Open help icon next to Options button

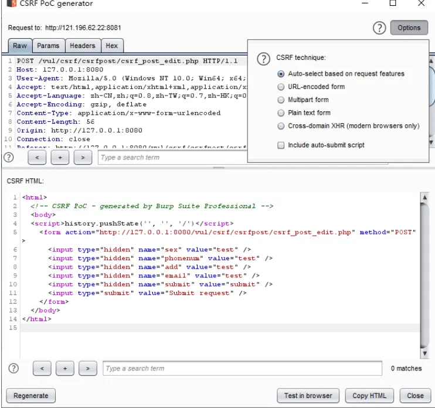click(379, 28)
